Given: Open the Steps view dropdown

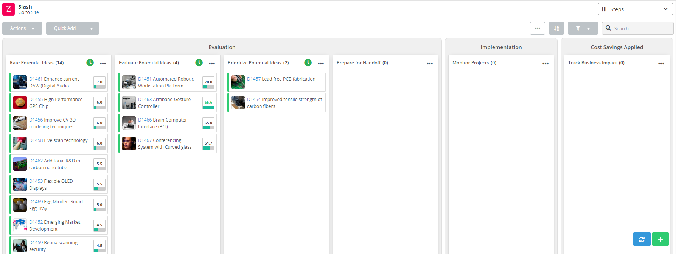Looking at the screenshot, I should coord(635,9).
